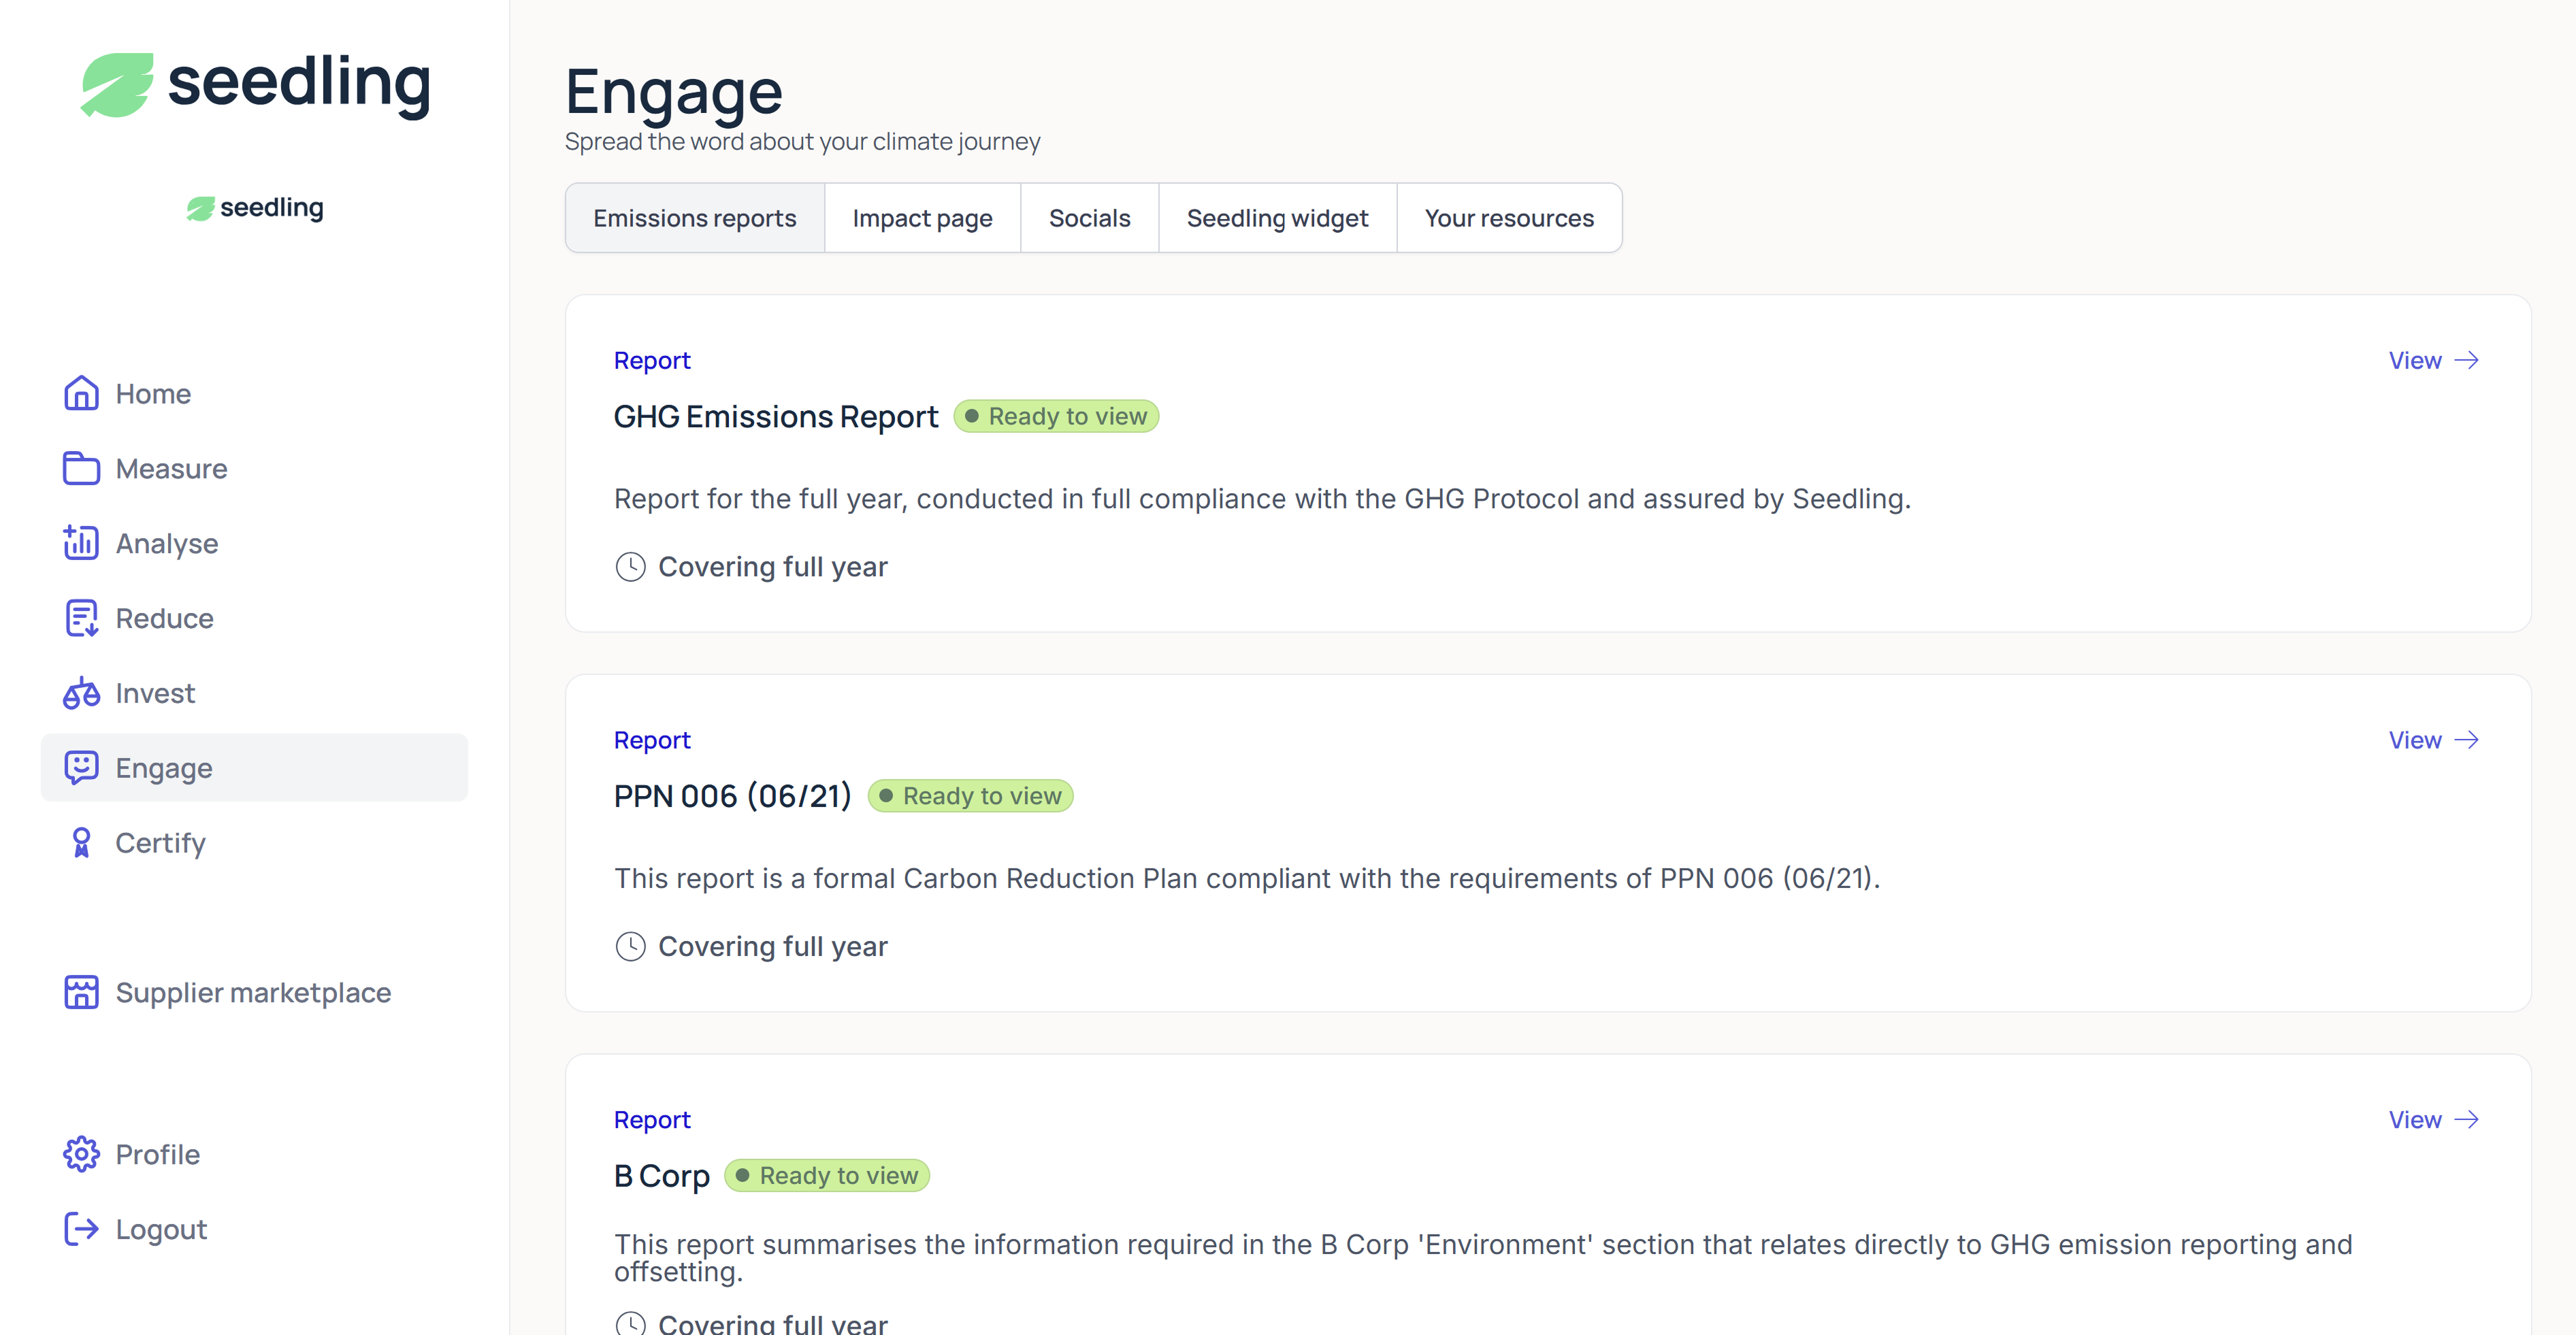Click the Certify ribbon badge icon
The image size is (2576, 1335).
[81, 843]
